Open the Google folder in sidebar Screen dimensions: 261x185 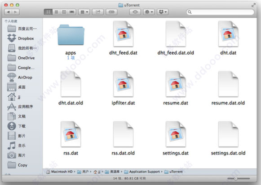pyautogui.click(x=21, y=68)
